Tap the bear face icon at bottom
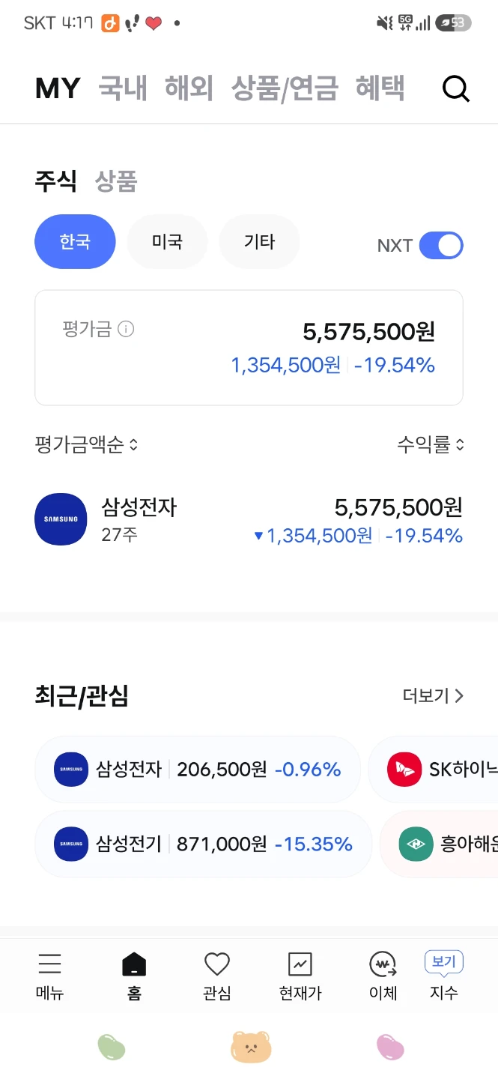The width and height of the screenshot is (498, 1079). (x=251, y=1047)
